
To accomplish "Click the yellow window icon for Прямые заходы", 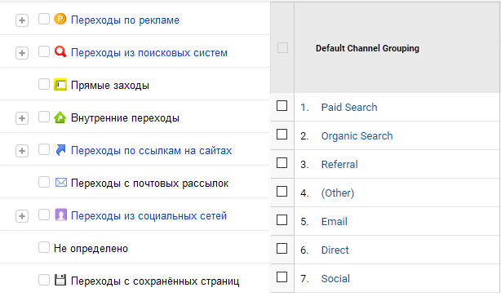I will point(60,84).
